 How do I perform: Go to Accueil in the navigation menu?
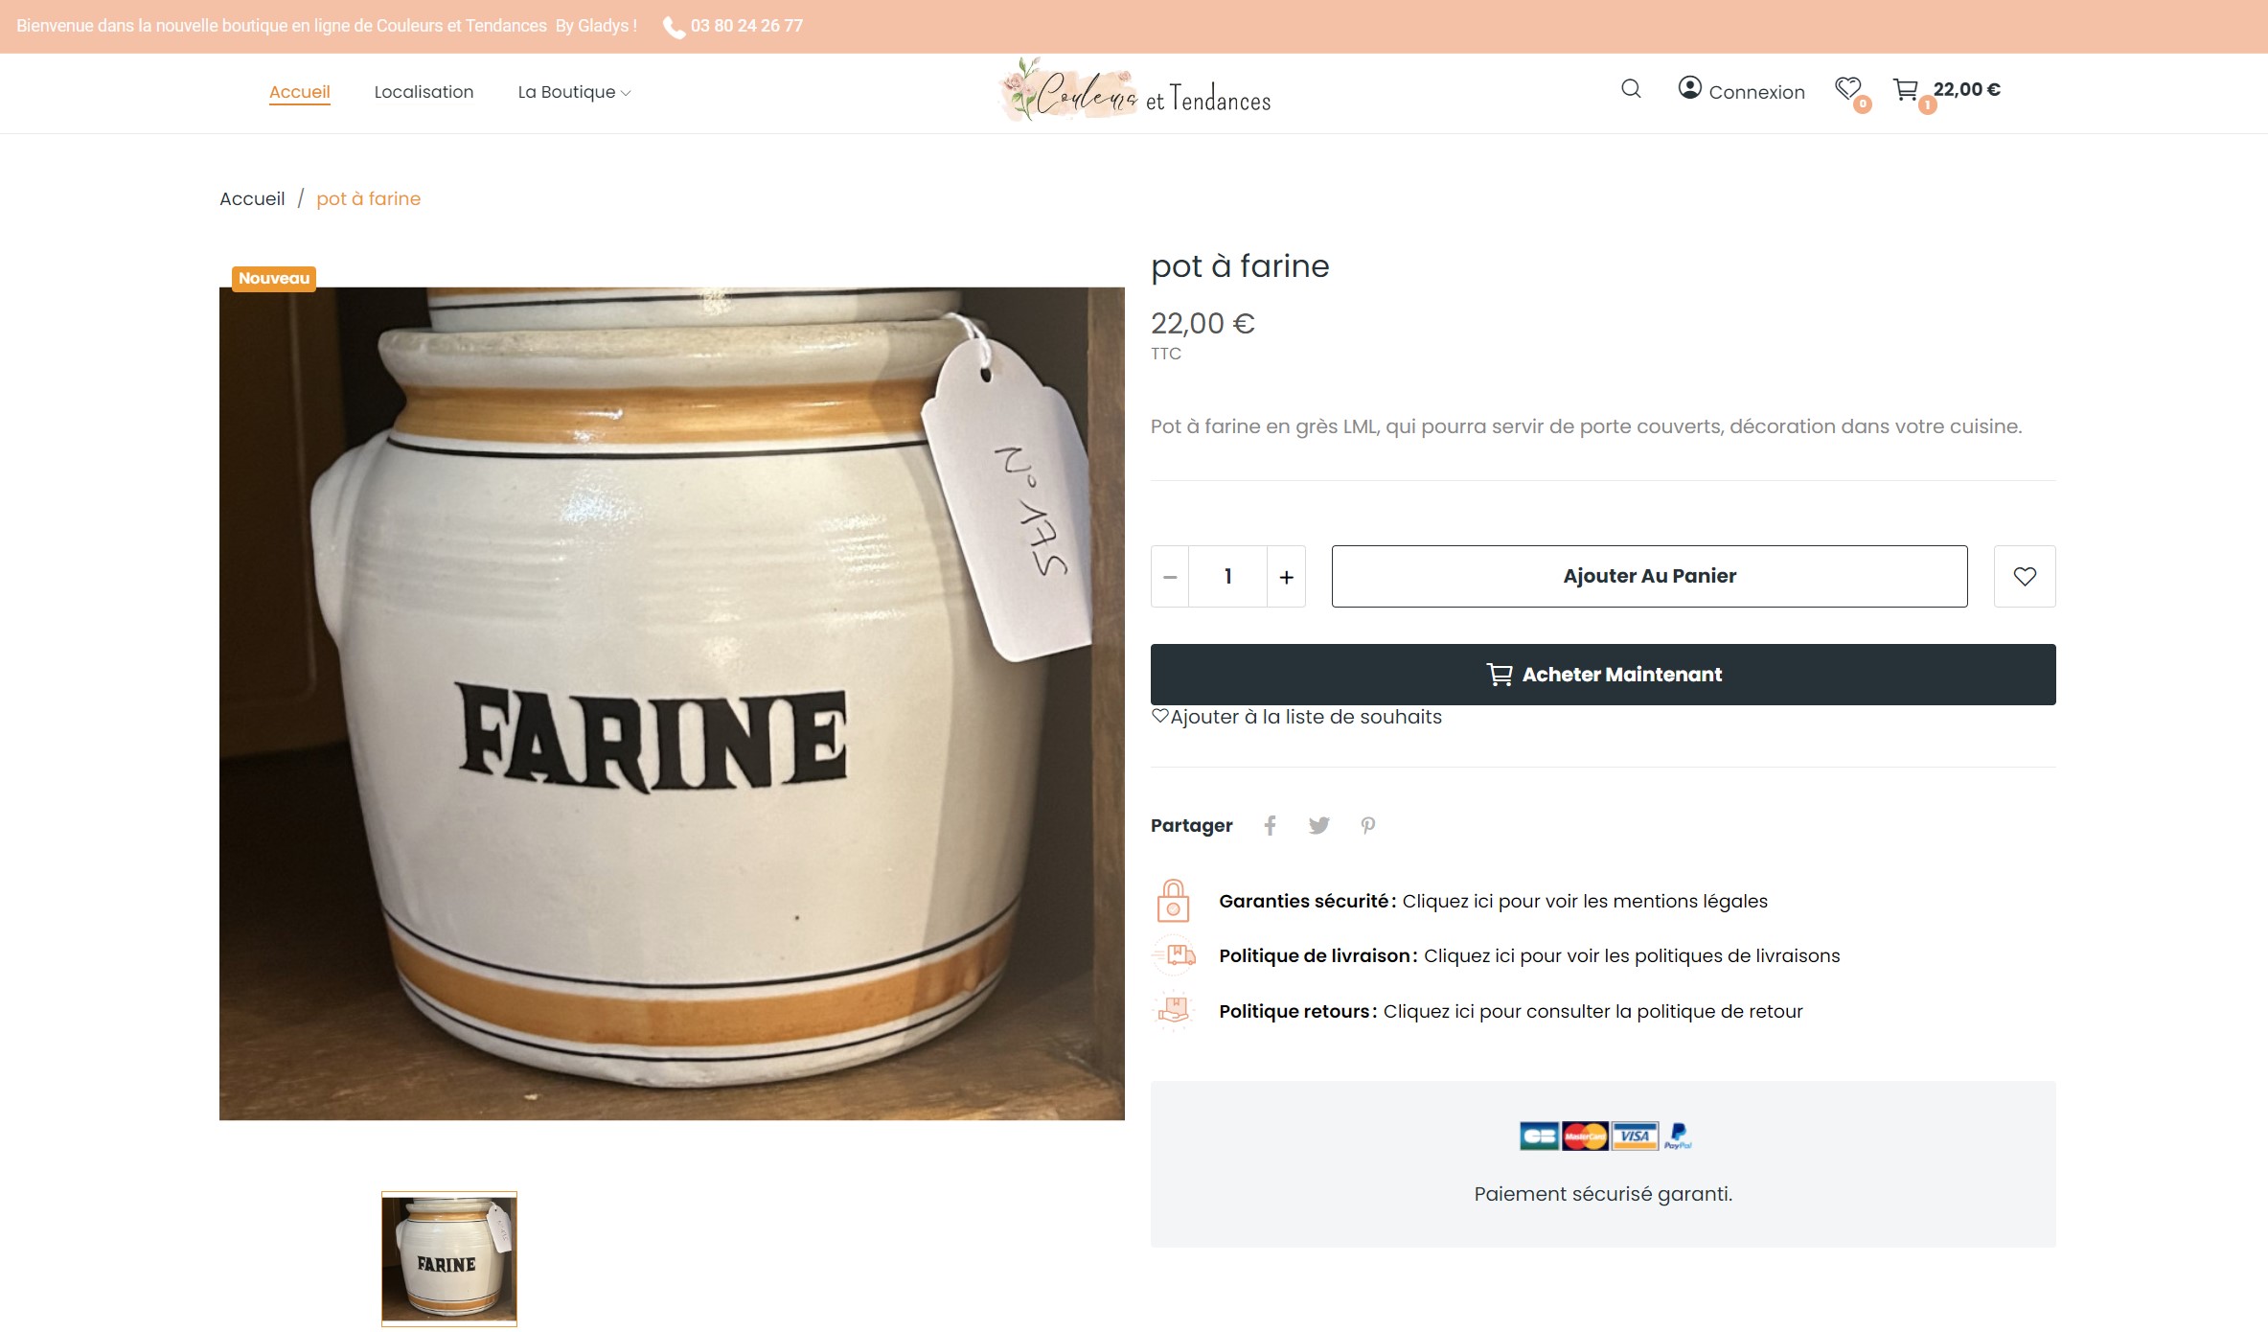pos(300,92)
